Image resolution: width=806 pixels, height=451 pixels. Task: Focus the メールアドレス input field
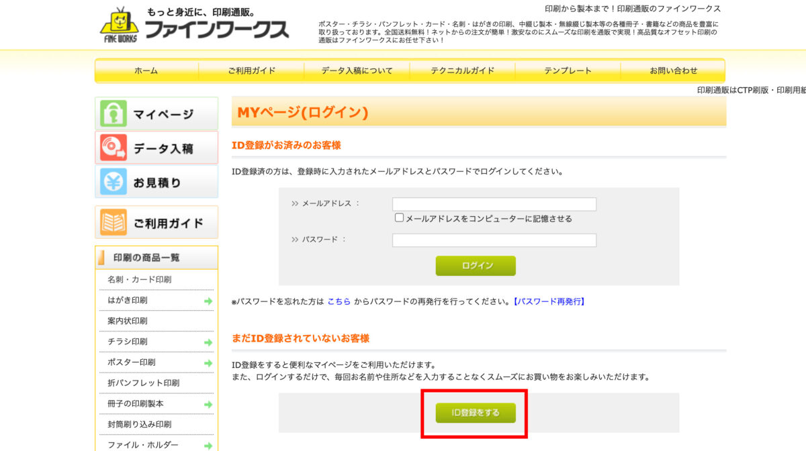click(x=494, y=204)
